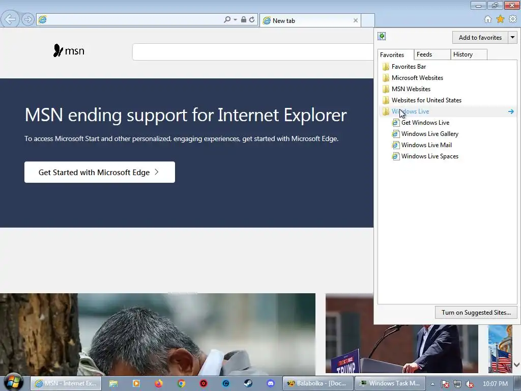
Task: Click the MSN search input box
Action: pos(253,52)
